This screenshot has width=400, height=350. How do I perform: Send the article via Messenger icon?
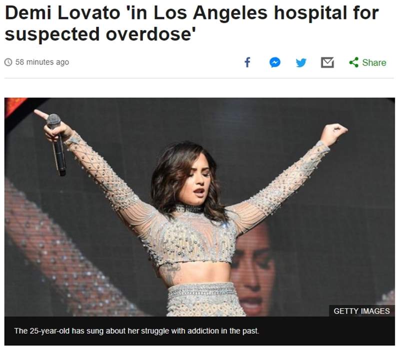pos(274,62)
